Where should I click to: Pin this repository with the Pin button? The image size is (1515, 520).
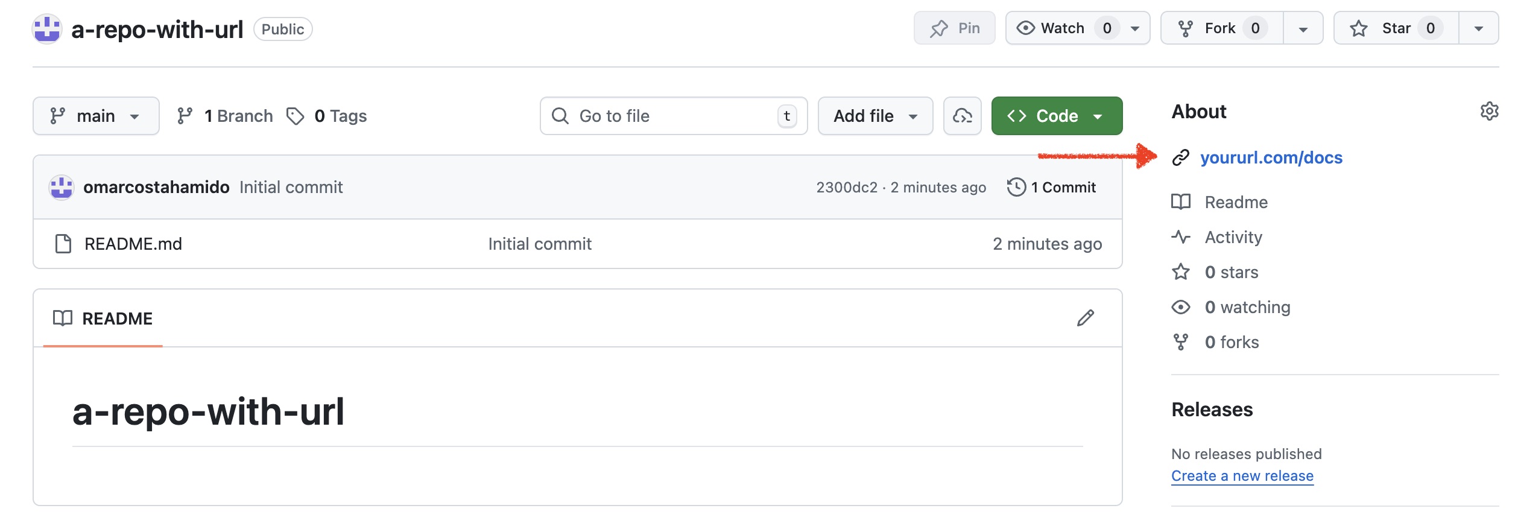954,28
